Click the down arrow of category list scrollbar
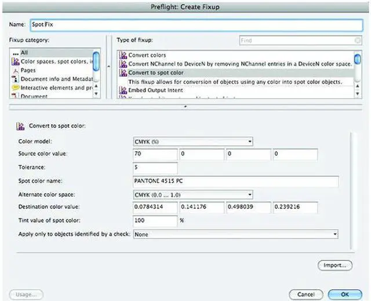 pyautogui.click(x=96, y=93)
